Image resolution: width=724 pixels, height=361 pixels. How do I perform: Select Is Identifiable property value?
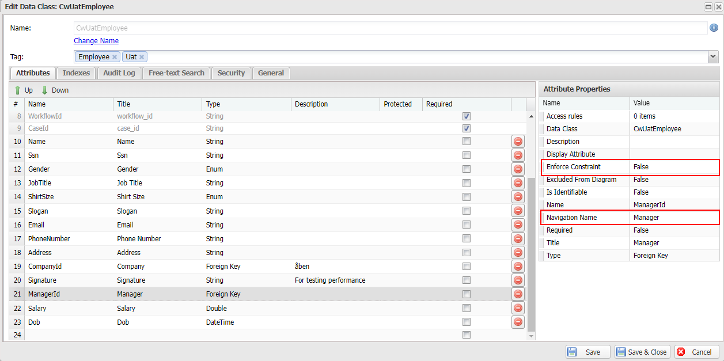pos(675,192)
